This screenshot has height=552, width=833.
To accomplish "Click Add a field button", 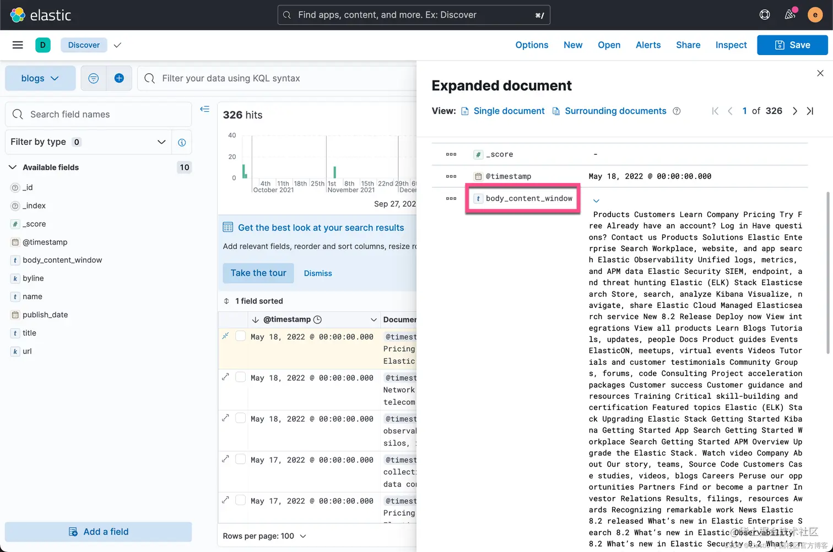I will (x=99, y=532).
